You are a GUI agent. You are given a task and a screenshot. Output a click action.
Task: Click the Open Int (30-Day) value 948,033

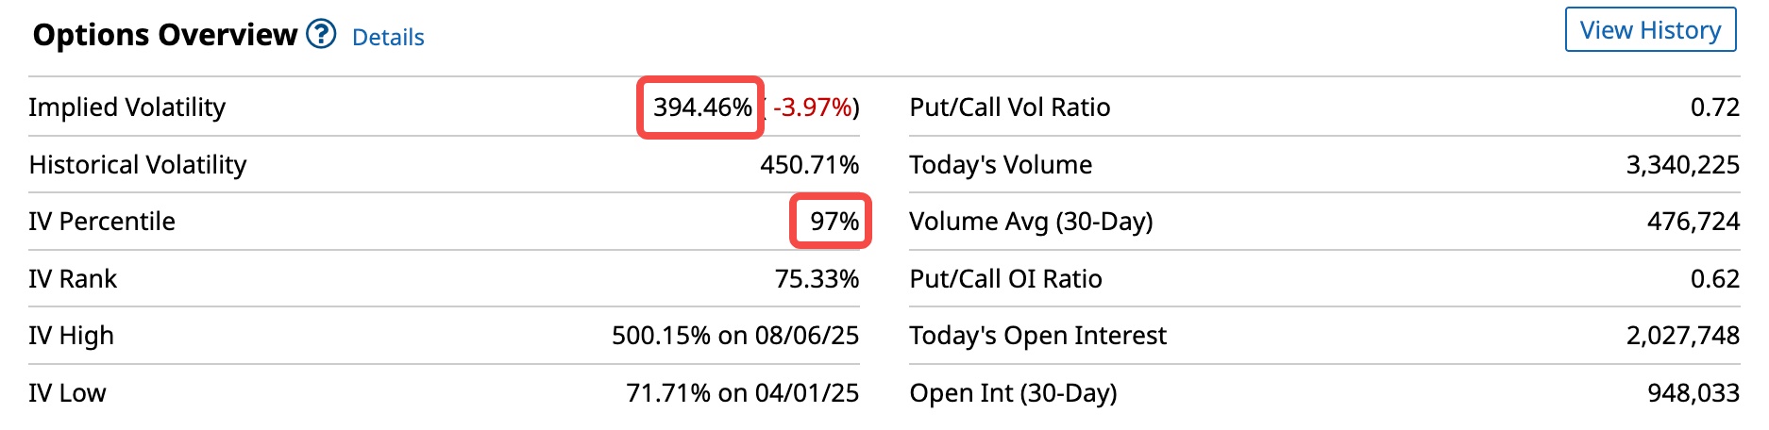click(1693, 393)
